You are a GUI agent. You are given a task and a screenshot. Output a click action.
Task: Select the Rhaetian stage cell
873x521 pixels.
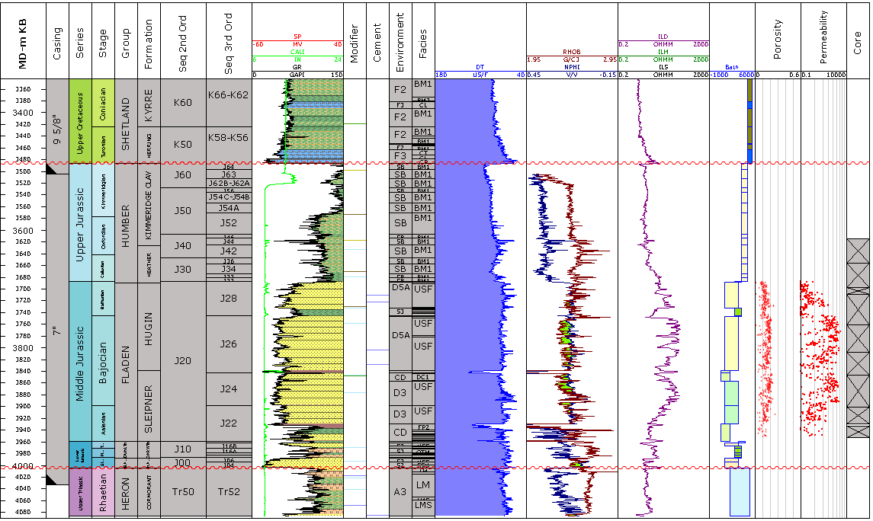pos(103,492)
